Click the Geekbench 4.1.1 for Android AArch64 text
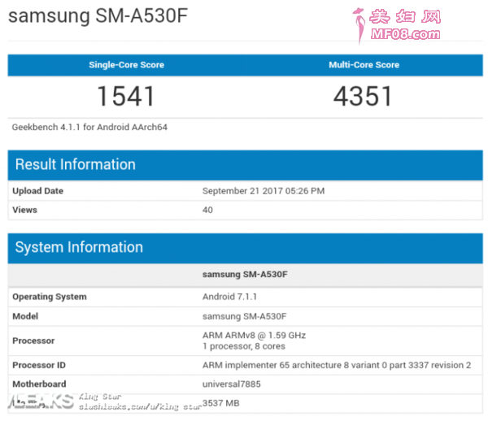 [x=89, y=127]
